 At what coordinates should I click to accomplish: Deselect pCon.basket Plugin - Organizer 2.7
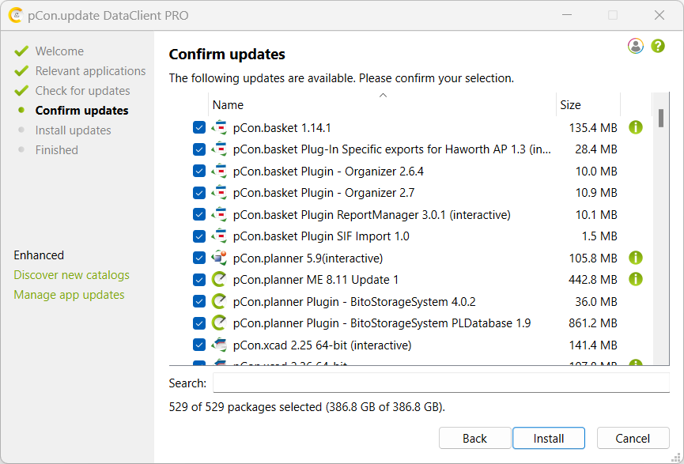tap(199, 193)
